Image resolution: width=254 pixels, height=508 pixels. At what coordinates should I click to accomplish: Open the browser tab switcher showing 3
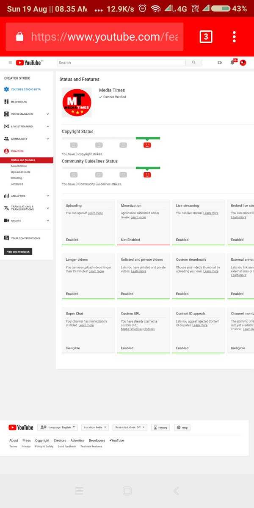pyautogui.click(x=206, y=37)
